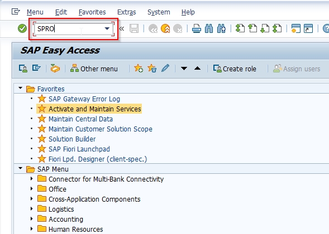Click the Find Next binoculars-plus icon

(x=221, y=28)
